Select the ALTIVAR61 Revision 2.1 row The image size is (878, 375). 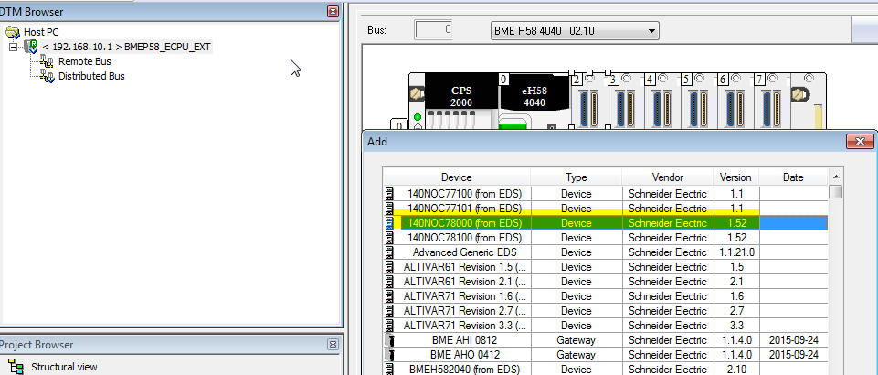[606, 282]
